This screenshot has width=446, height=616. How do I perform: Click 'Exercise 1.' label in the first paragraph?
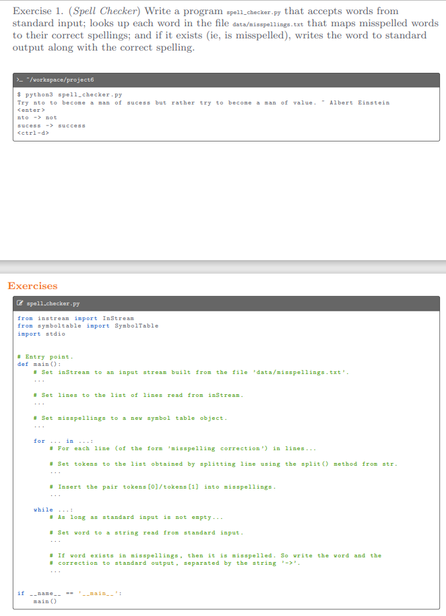[x=38, y=11]
